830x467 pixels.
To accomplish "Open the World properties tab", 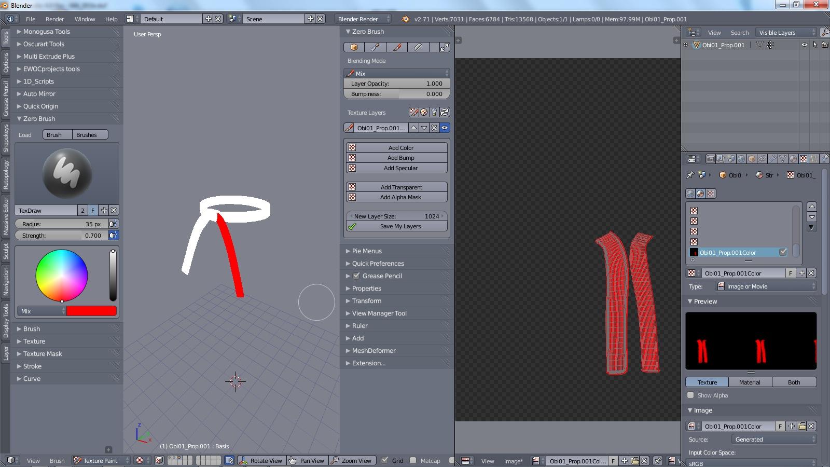I will [741, 159].
